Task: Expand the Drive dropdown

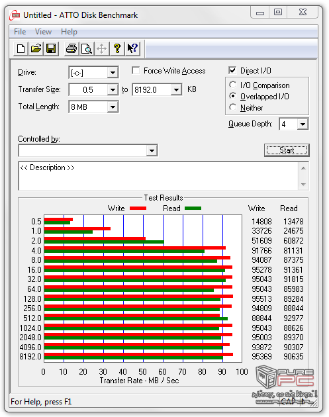Action: click(x=113, y=72)
